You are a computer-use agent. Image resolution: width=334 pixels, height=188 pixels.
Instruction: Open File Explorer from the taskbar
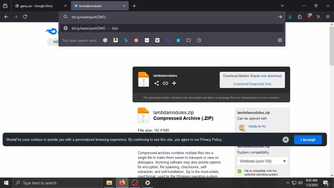109,183
